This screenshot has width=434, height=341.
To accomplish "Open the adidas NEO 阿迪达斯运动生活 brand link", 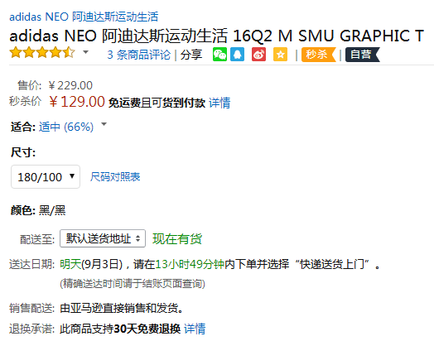I will 84,17.
